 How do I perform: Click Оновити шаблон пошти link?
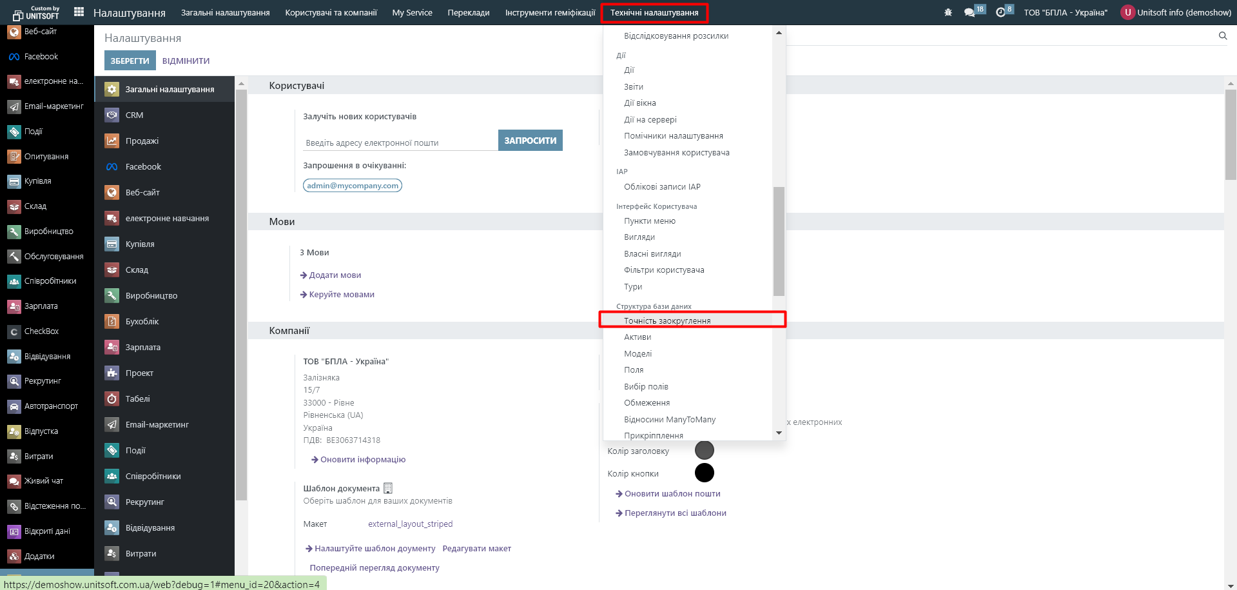pyautogui.click(x=668, y=493)
